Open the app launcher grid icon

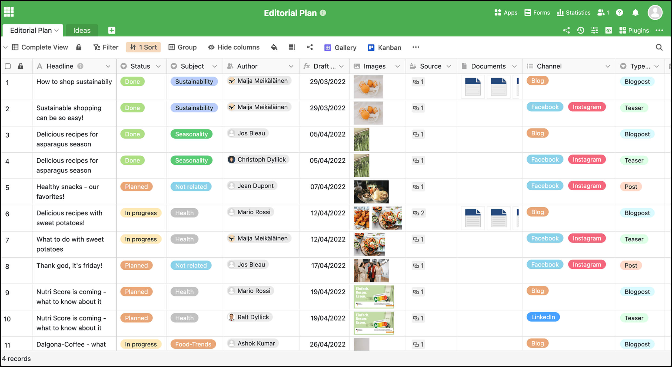coord(9,12)
